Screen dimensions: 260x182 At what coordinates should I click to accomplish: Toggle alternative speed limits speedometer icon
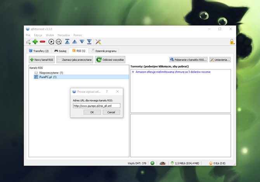tap(163, 163)
